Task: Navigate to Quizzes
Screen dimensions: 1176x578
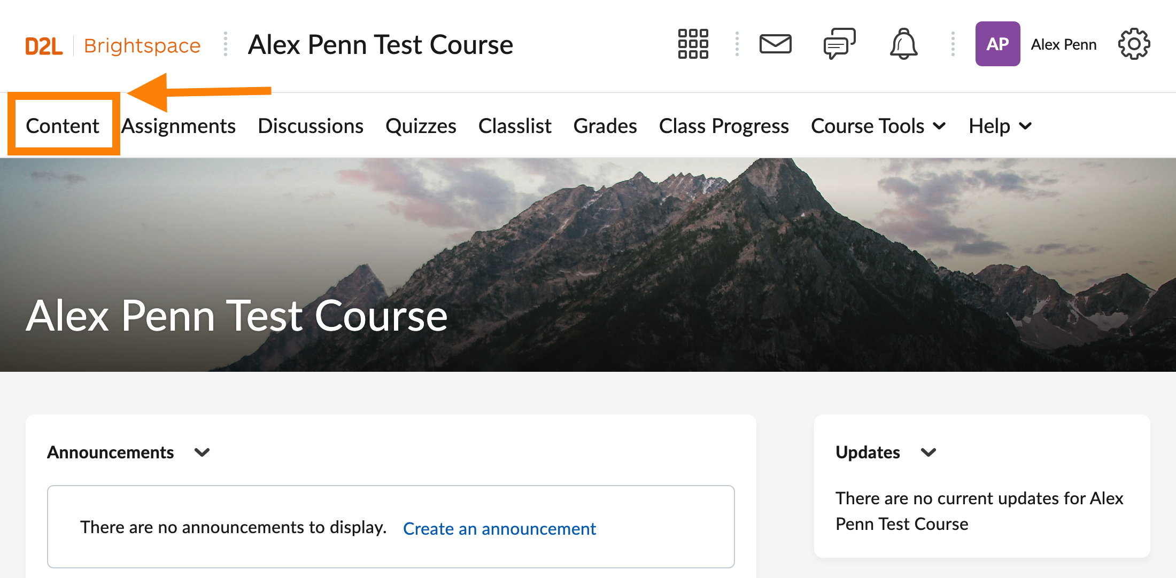Action: [x=421, y=126]
